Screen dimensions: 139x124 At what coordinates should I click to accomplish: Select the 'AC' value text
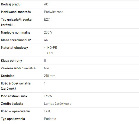[x=46, y=4]
